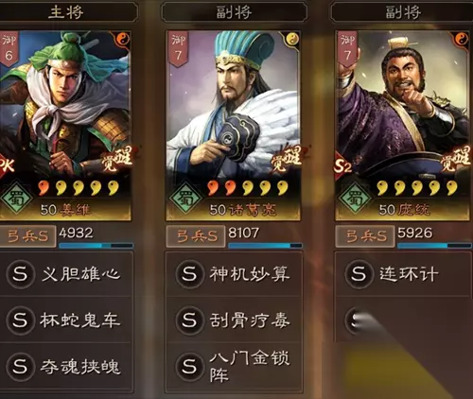Viewport: 473px width, 399px height.
Task: Tap the S2 season badge on 庞统
Action: tap(342, 166)
